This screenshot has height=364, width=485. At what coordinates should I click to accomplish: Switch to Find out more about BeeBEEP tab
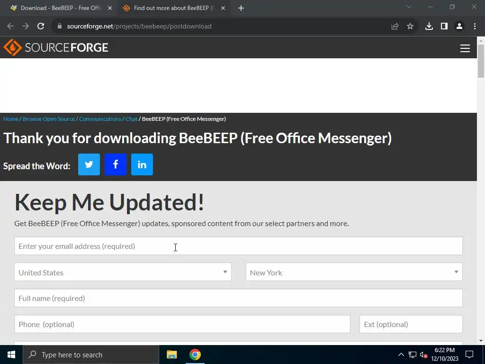point(173,8)
